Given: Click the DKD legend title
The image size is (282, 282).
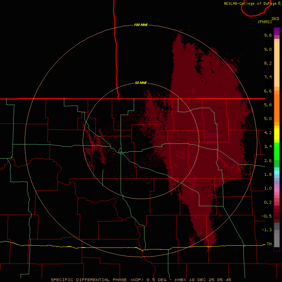Looking at the screenshot, I should pos(275,19).
